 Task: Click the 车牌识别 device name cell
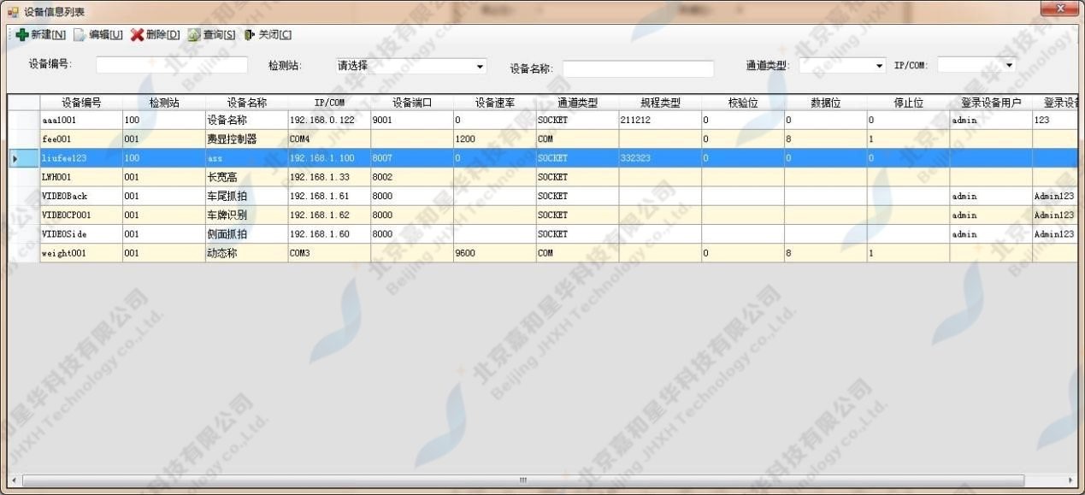click(247, 215)
